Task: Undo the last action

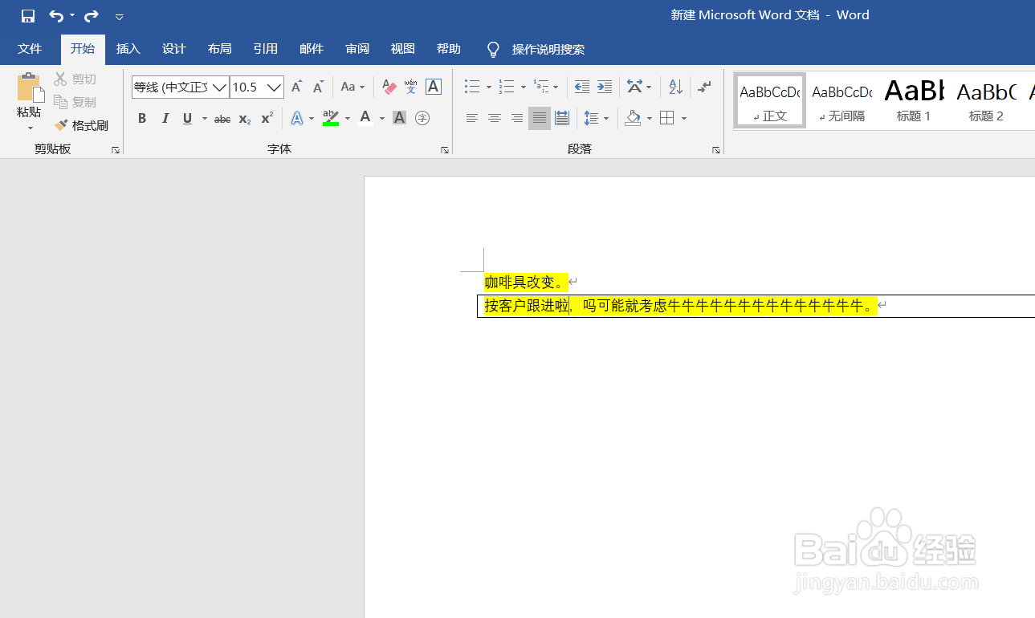Action: pyautogui.click(x=55, y=16)
